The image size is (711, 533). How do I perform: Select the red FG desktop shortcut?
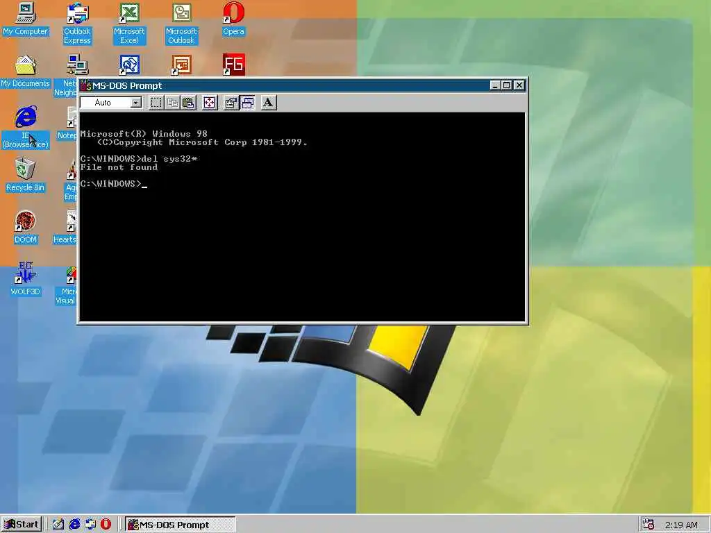pyautogui.click(x=234, y=65)
